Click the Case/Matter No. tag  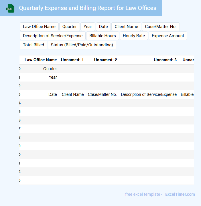(x=161, y=27)
